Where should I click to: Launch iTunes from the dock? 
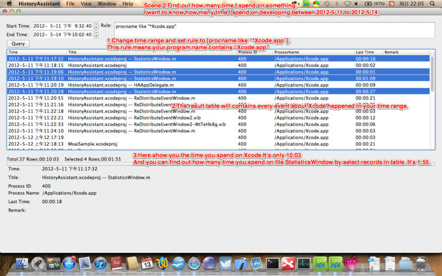click(101, 264)
